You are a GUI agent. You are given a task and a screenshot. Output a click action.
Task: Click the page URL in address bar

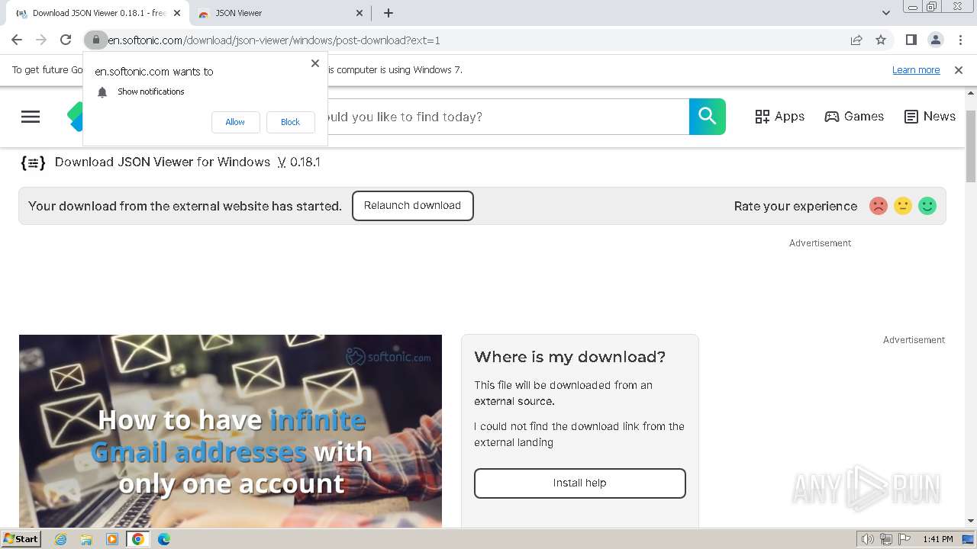point(274,40)
